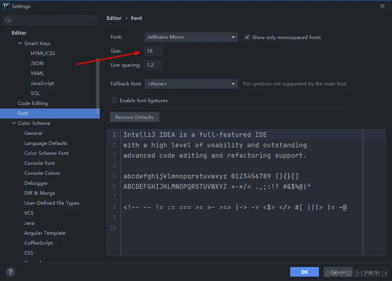Click the search magnifier icon in settings
392x281 pixels.
pyautogui.click(x=8, y=20)
